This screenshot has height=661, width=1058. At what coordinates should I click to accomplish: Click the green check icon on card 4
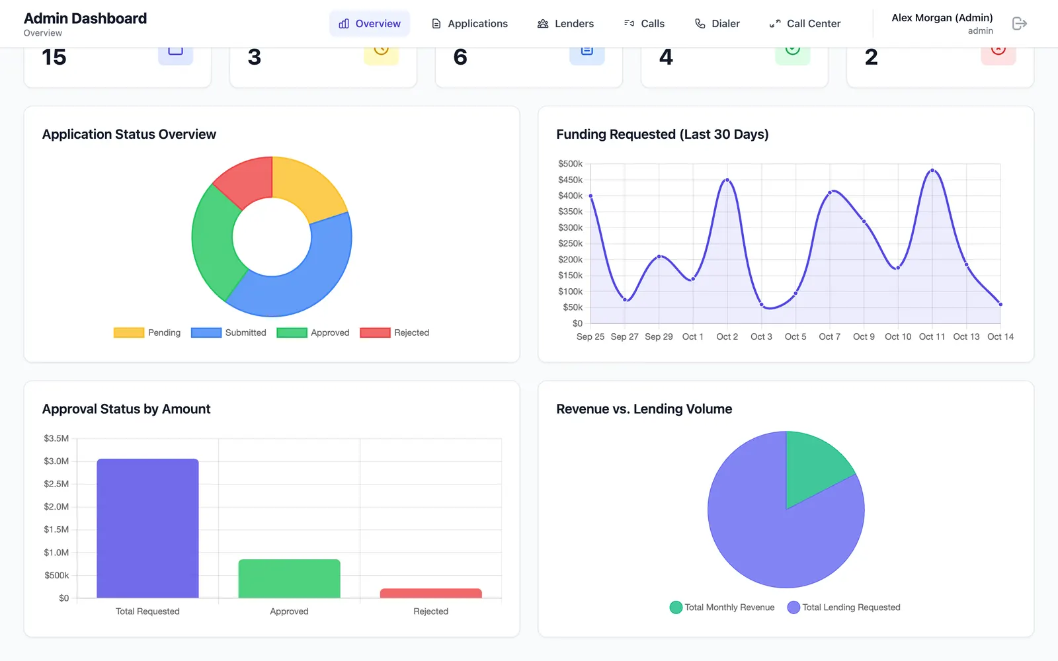coord(792,56)
